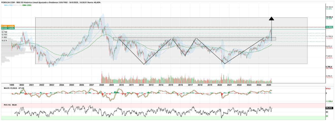Click the 30,38% axis percentage
Image resolution: width=335 pixels, height=121 pixels.
click(329, 9)
